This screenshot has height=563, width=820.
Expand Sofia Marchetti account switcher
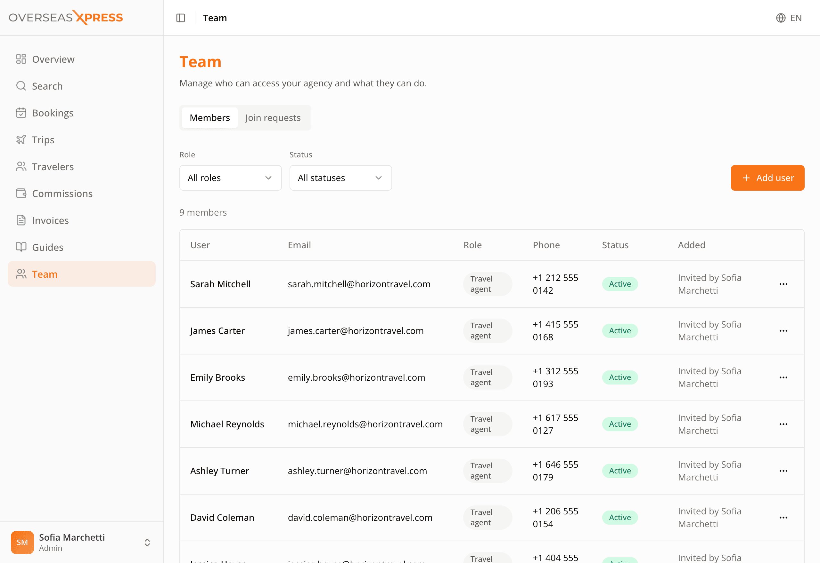pos(82,543)
